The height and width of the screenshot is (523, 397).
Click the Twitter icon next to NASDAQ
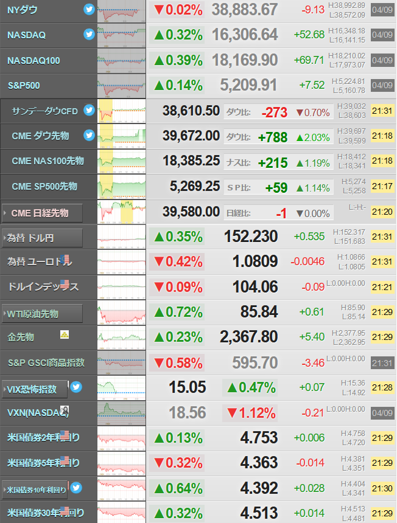pyautogui.click(x=89, y=34)
